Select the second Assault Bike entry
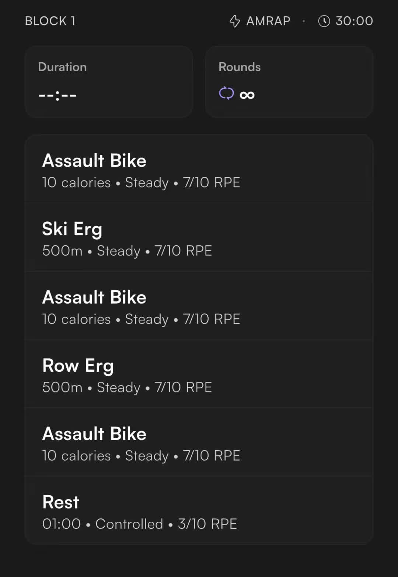The height and width of the screenshot is (577, 398). (199, 305)
